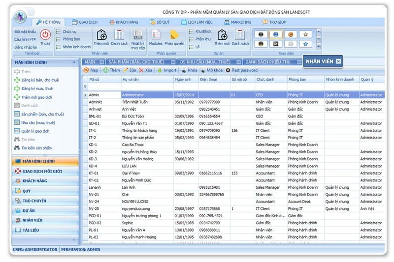Select the blue globe theme swatch
The width and height of the screenshot is (394, 262).
276,34
